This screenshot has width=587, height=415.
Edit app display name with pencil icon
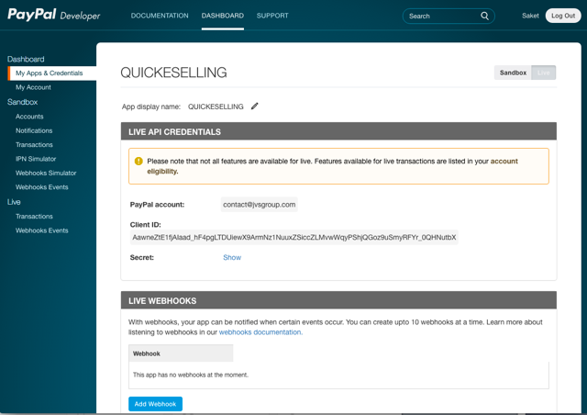click(x=255, y=107)
